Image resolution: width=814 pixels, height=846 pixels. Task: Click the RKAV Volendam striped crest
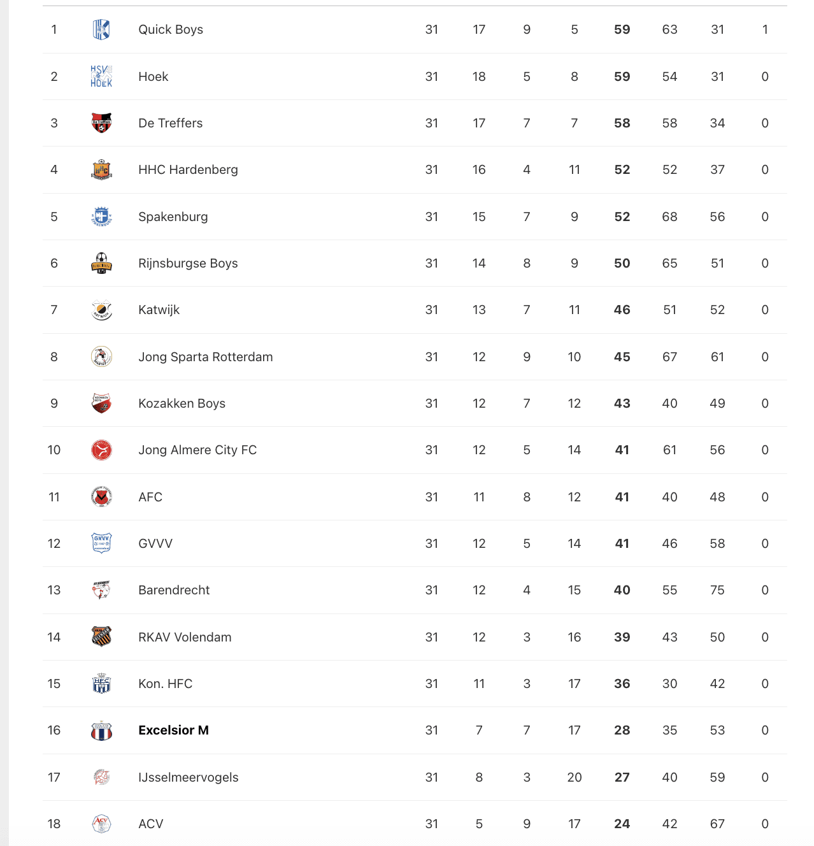(x=101, y=637)
